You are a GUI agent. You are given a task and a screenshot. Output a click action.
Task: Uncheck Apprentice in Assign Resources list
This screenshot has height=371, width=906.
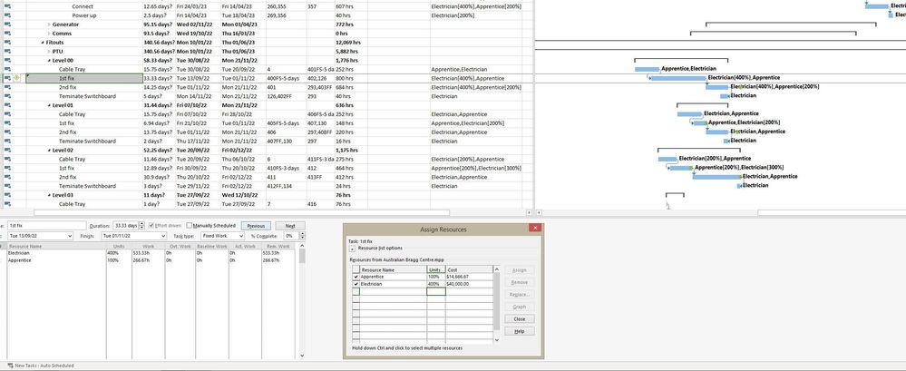[x=356, y=277]
